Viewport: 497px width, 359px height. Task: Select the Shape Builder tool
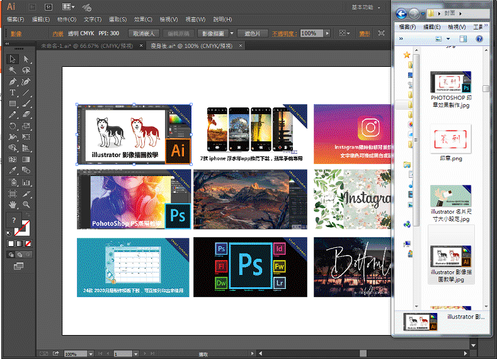13,148
